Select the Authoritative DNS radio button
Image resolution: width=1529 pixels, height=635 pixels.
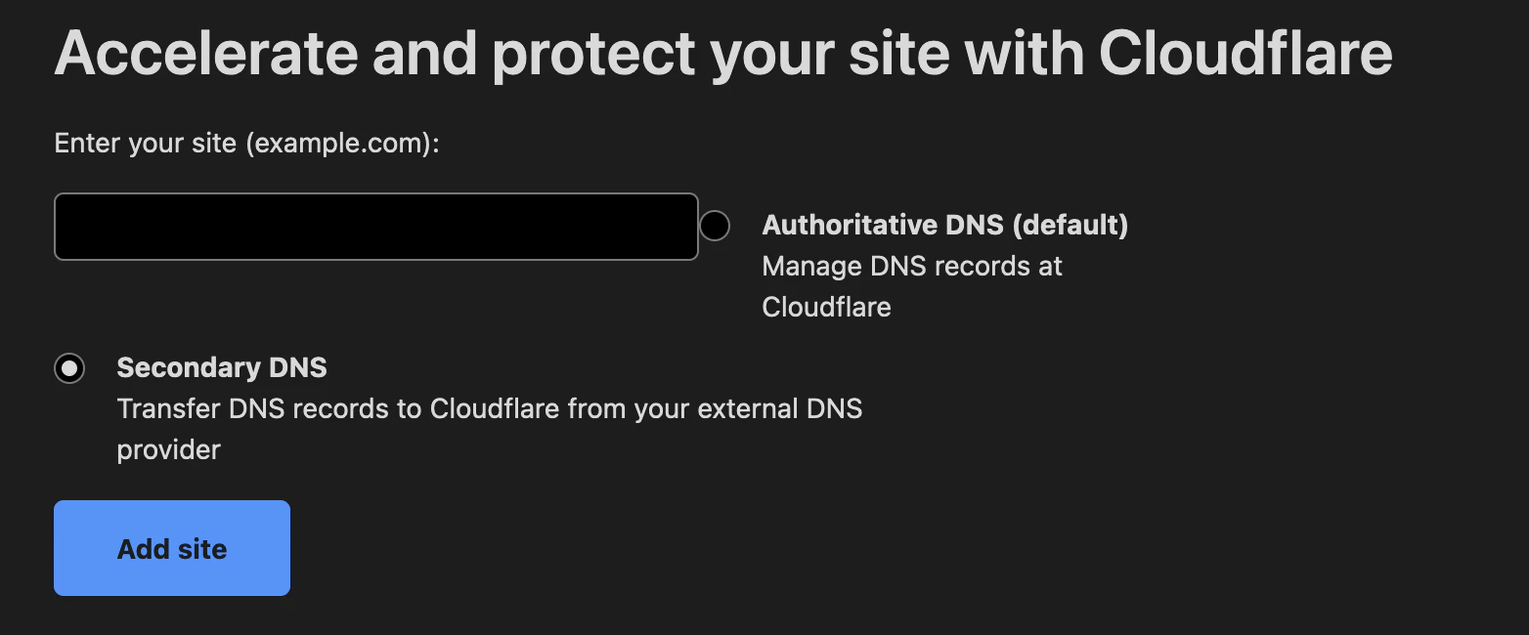point(715,226)
